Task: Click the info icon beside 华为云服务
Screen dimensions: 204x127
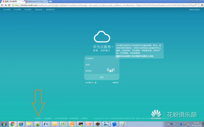Action: pos(113,47)
